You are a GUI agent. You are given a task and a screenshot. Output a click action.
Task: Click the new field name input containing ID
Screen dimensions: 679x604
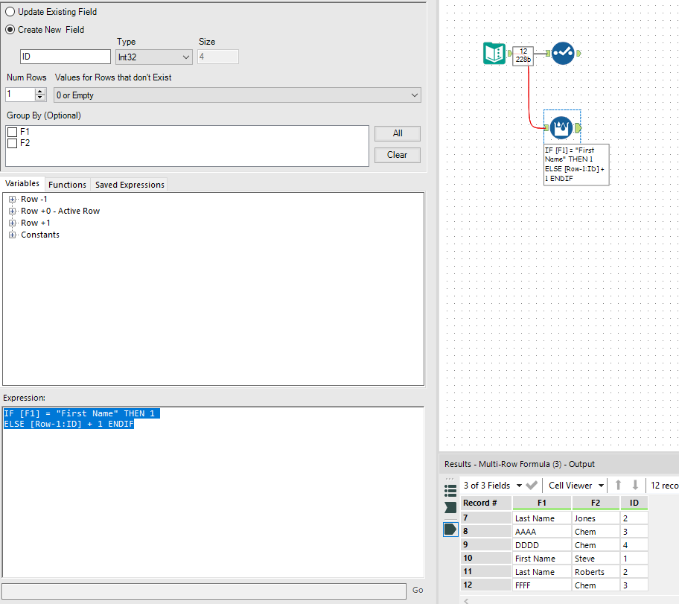pyautogui.click(x=65, y=57)
